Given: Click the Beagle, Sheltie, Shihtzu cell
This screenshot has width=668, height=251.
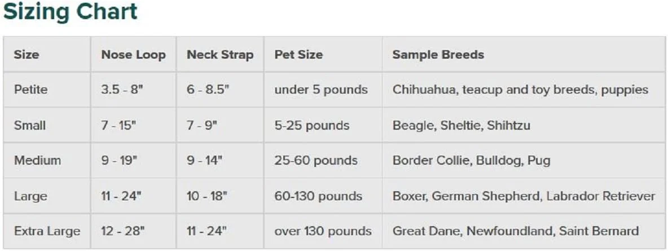Looking at the screenshot, I should pyautogui.click(x=462, y=125).
